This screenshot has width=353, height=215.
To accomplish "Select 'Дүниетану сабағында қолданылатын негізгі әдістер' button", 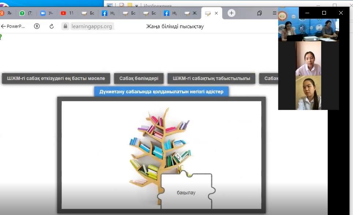I will click(161, 92).
